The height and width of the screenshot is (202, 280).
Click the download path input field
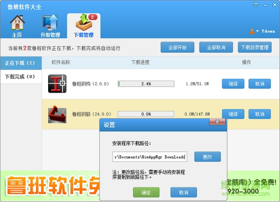150,157
